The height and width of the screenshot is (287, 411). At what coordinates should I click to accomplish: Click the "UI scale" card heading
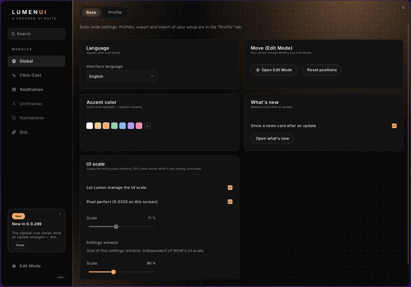click(96, 164)
